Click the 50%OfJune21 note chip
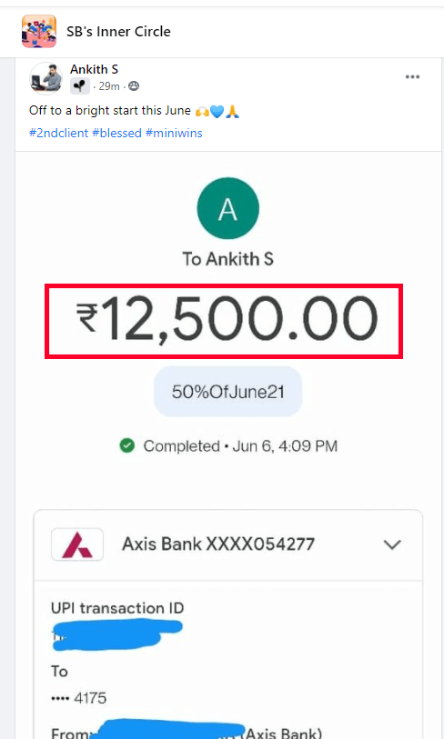The width and height of the screenshot is (444, 739). click(x=227, y=392)
